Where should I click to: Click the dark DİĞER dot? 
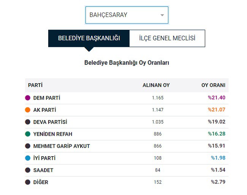[28, 182]
